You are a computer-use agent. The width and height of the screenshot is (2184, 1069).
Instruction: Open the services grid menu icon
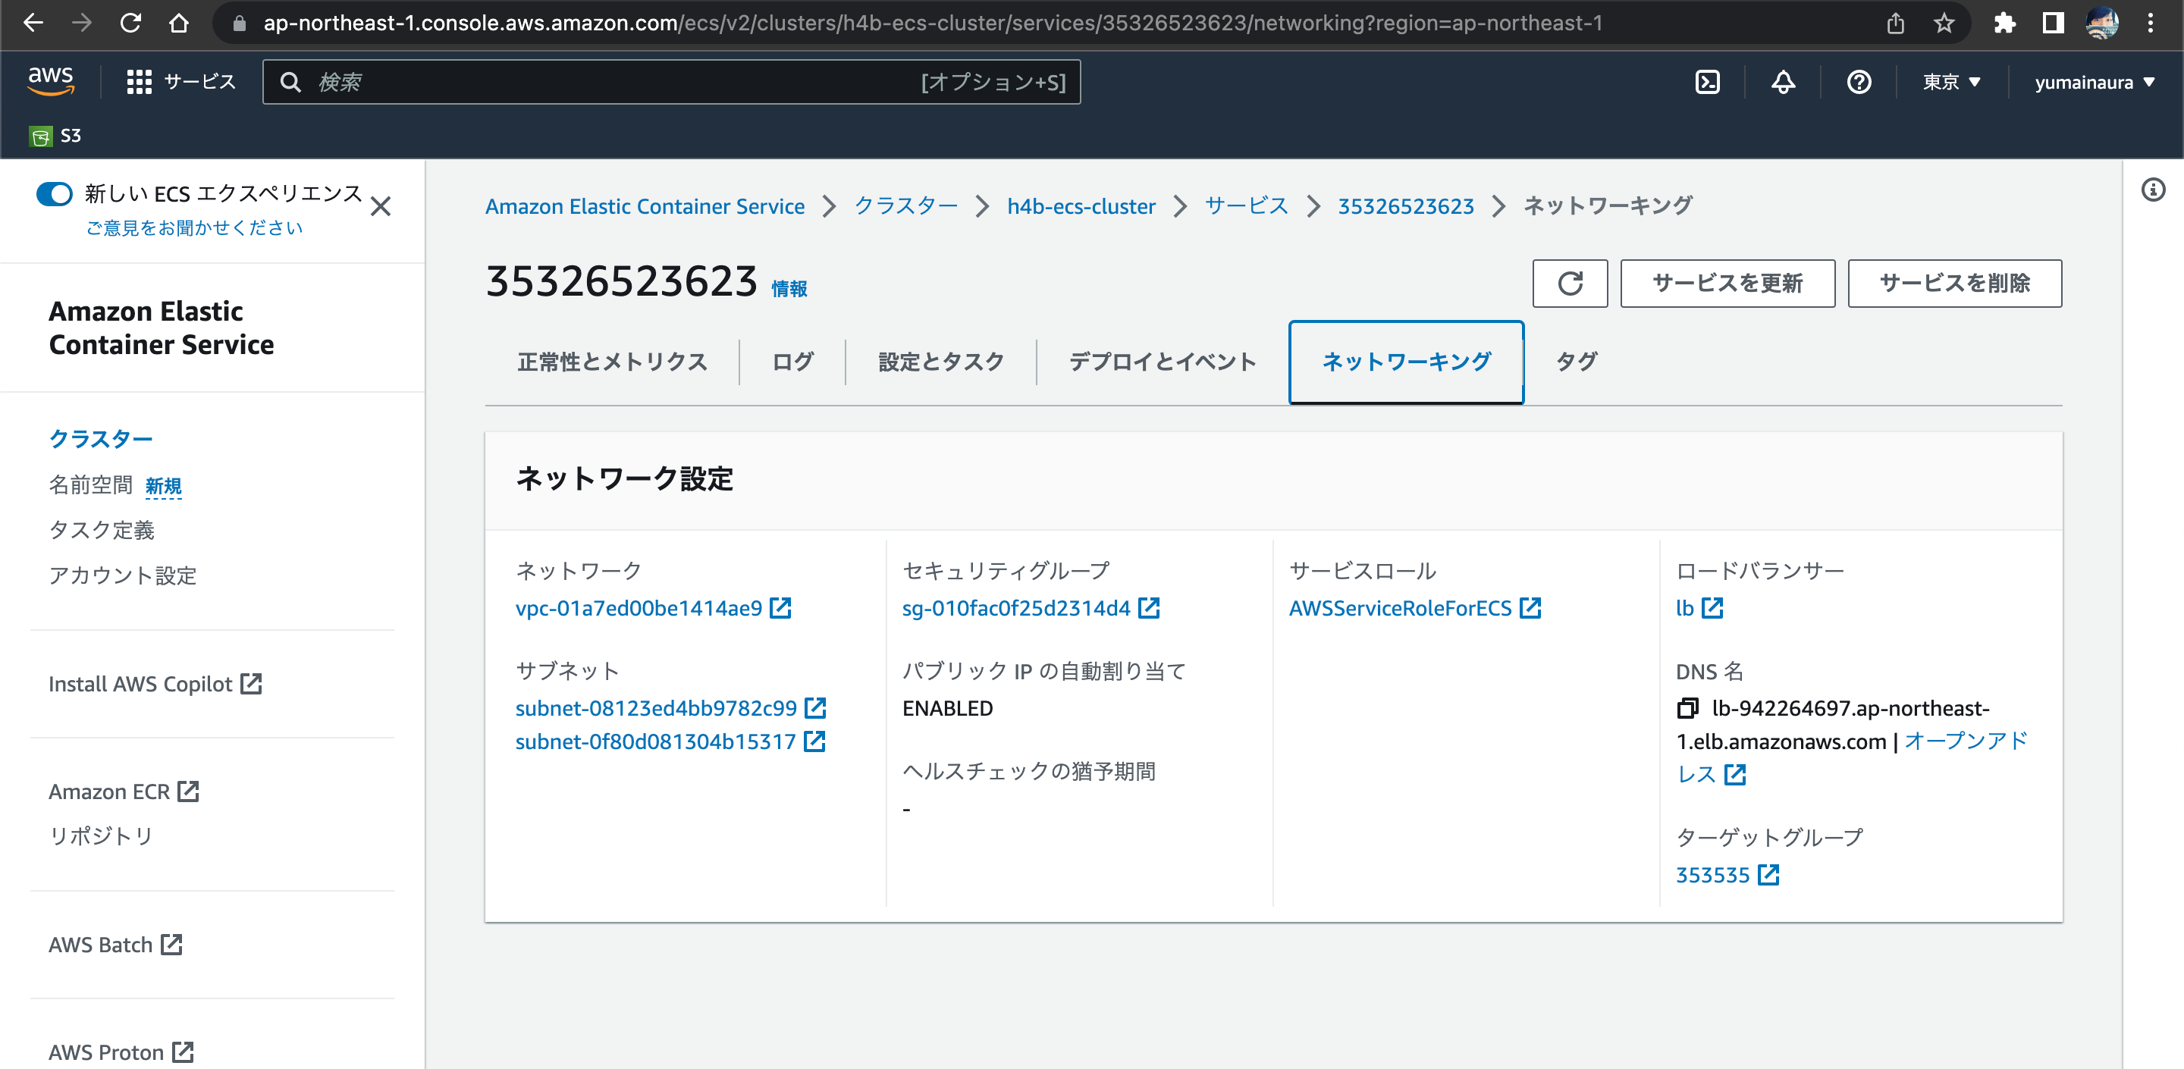139,82
